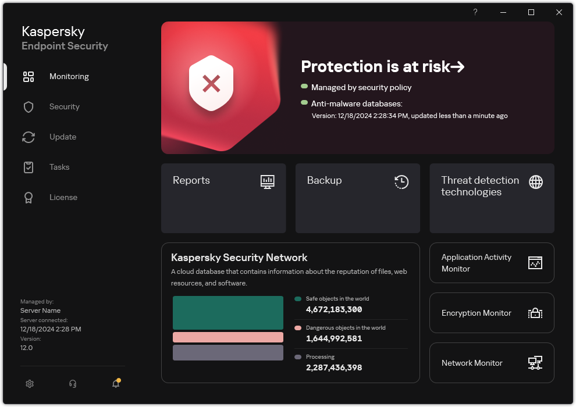Switch to the Security section
Screen dimensions: 576x407
point(64,106)
